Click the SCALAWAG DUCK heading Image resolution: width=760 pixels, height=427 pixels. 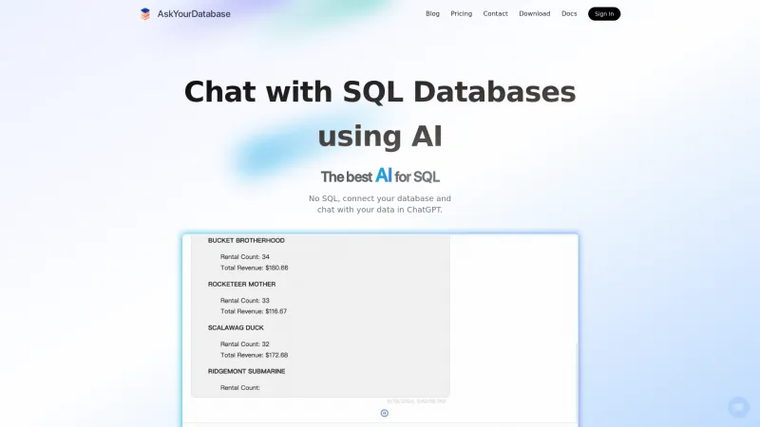pos(236,327)
